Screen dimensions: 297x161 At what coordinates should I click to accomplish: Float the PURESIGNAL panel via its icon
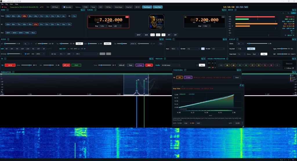coord(238,70)
